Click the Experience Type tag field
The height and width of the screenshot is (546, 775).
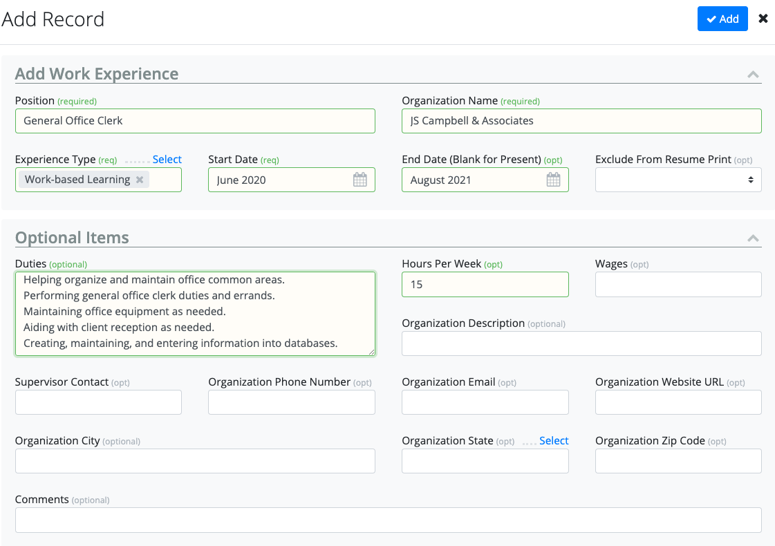[x=98, y=180]
